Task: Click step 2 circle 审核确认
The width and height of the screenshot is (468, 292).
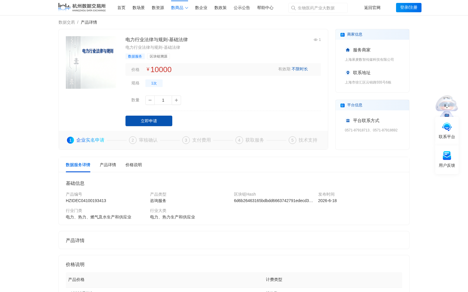Action: point(133,140)
